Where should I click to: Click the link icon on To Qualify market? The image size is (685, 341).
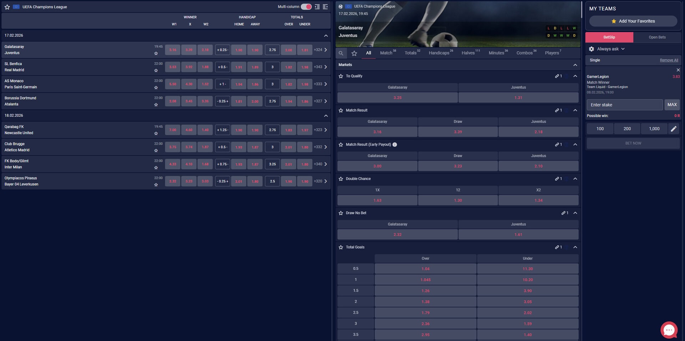(x=557, y=76)
